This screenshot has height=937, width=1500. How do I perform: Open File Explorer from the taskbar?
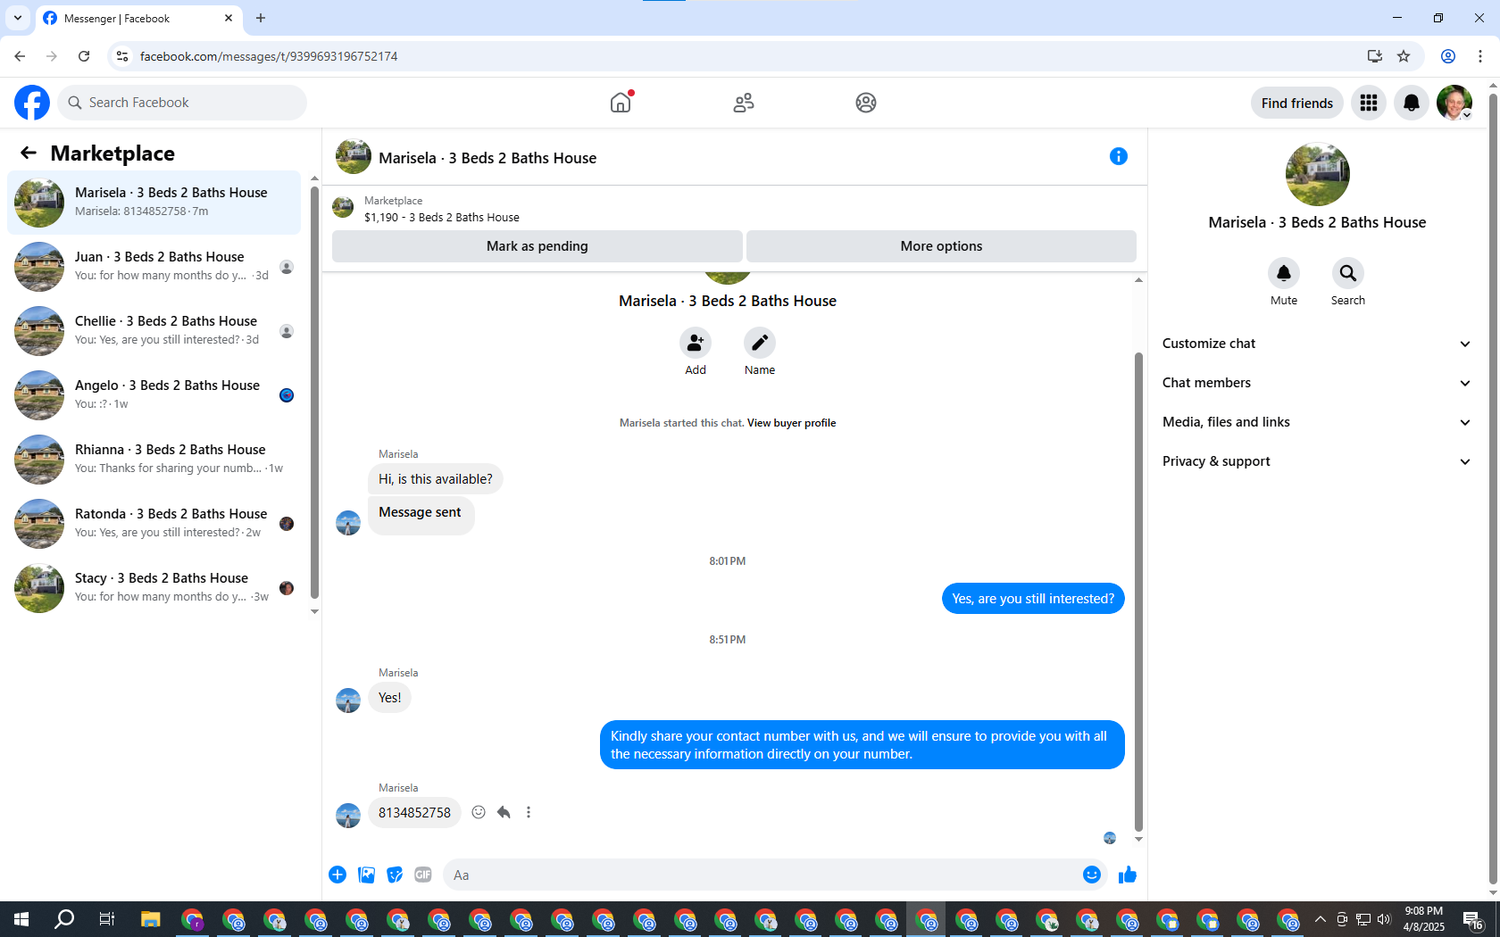tap(150, 919)
